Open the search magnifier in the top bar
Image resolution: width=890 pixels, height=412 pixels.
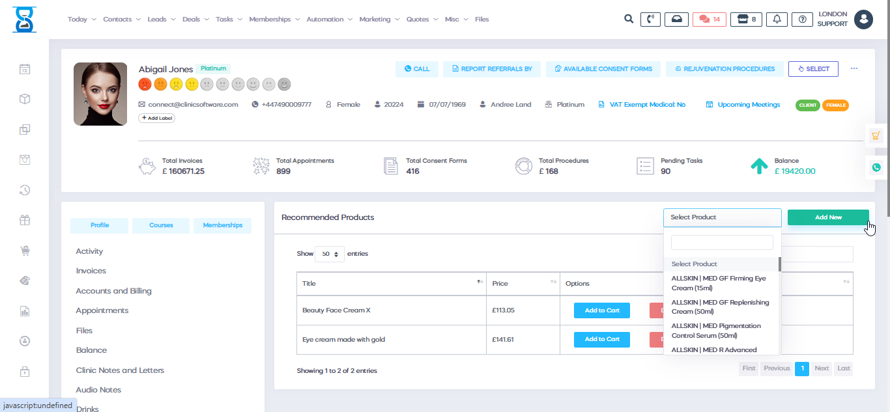pyautogui.click(x=628, y=19)
